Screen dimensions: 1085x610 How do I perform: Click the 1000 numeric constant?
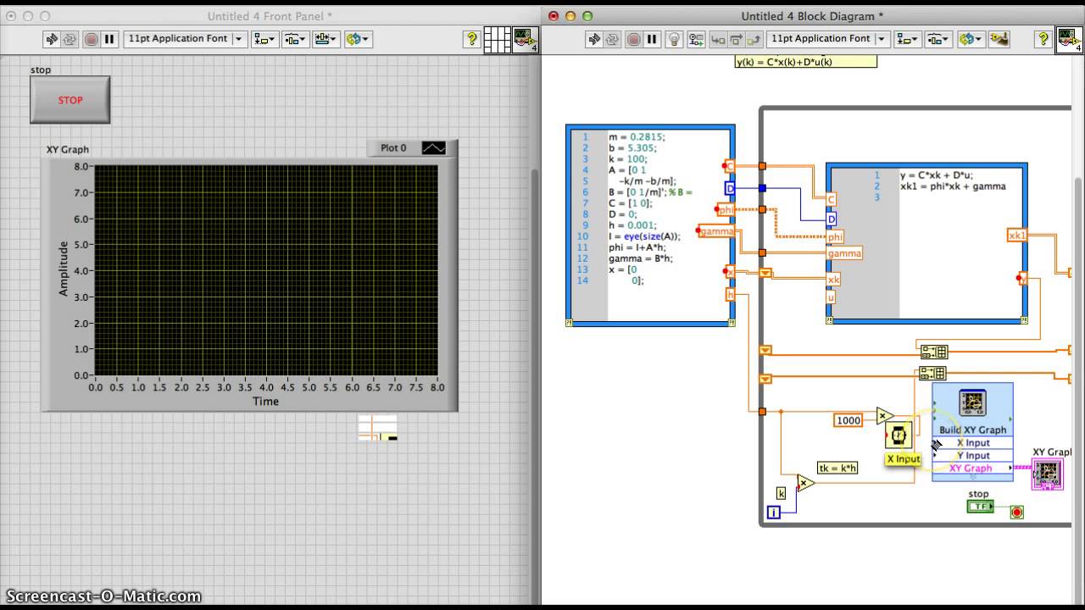[849, 420]
